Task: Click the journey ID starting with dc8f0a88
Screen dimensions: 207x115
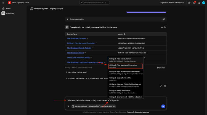Action: pos(132,53)
